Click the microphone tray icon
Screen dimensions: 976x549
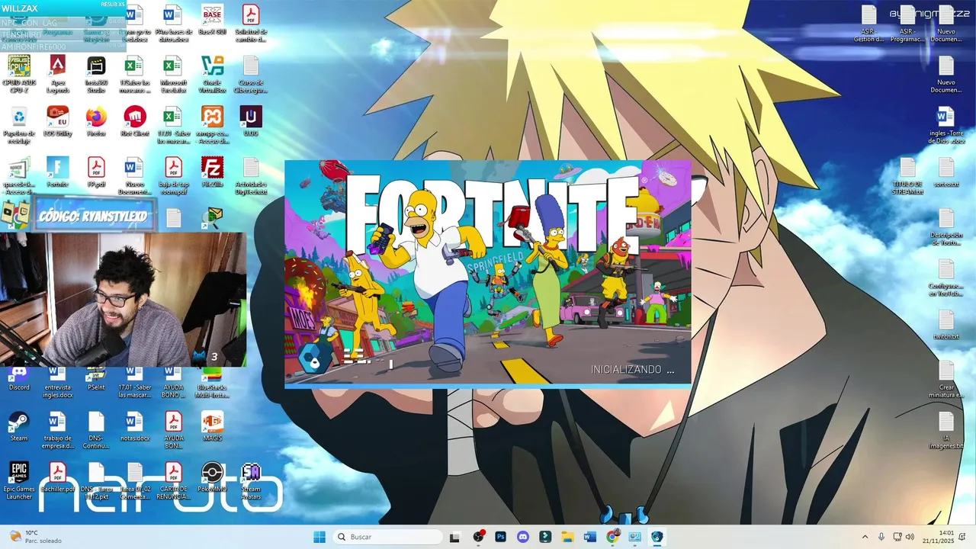point(881,537)
